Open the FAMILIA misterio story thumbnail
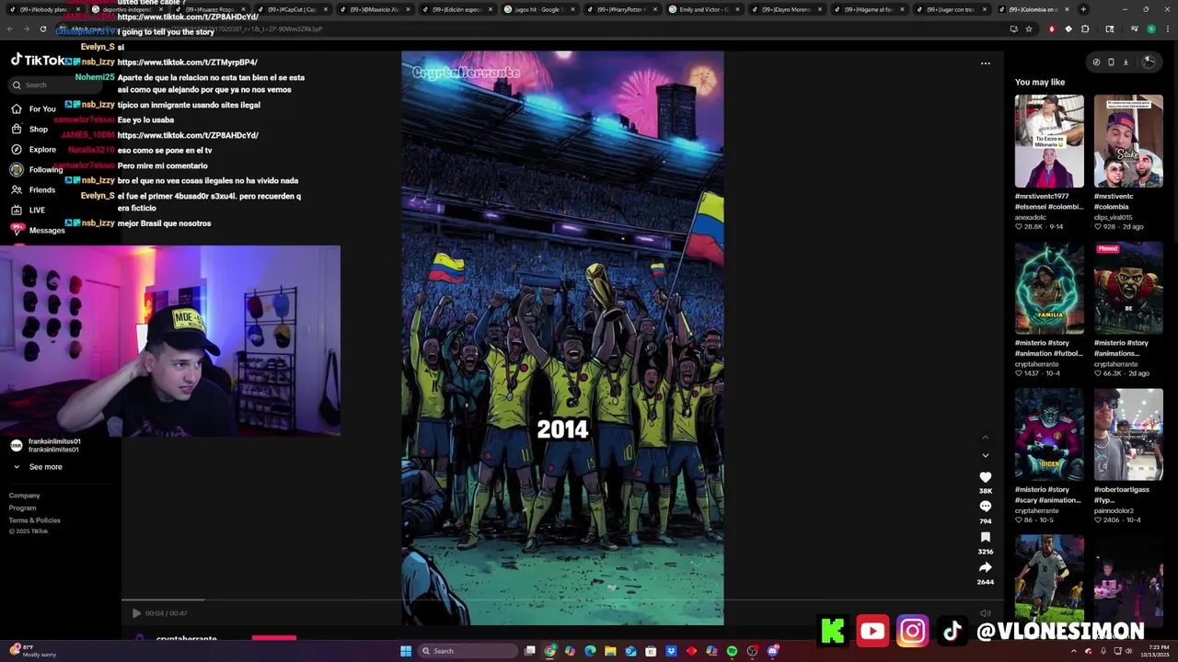1178x662 pixels. click(1049, 288)
